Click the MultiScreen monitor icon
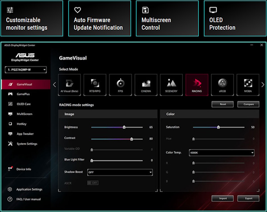The height and width of the screenshot is (212, 267). click(x=10, y=114)
